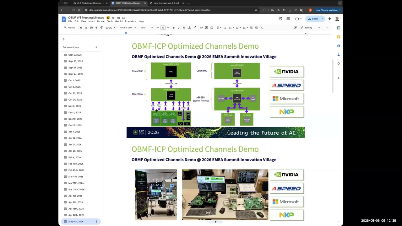Viewport: 402px width, 226px height.
Task: Insert a link using the toolbar icon
Action: pyautogui.click(x=201, y=28)
